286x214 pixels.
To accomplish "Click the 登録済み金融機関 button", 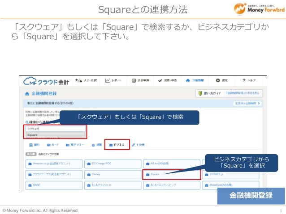I will click(x=247, y=103).
